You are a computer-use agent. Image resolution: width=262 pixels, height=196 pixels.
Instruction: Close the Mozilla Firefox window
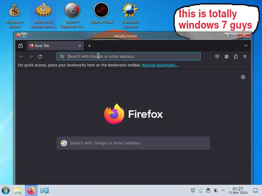244,35
